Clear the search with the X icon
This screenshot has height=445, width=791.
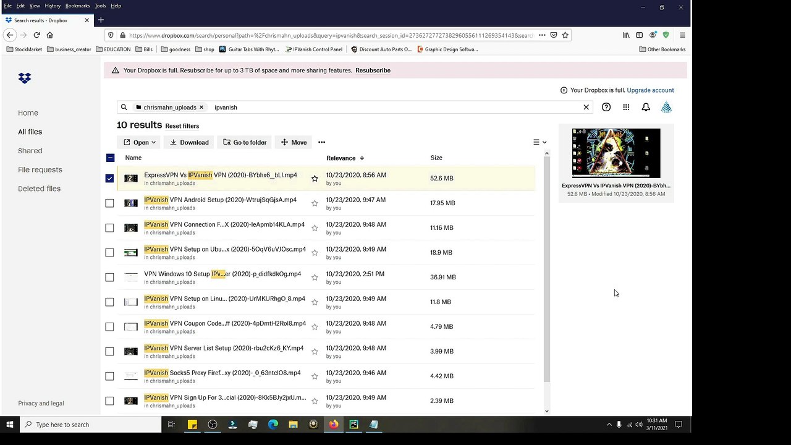coord(586,108)
